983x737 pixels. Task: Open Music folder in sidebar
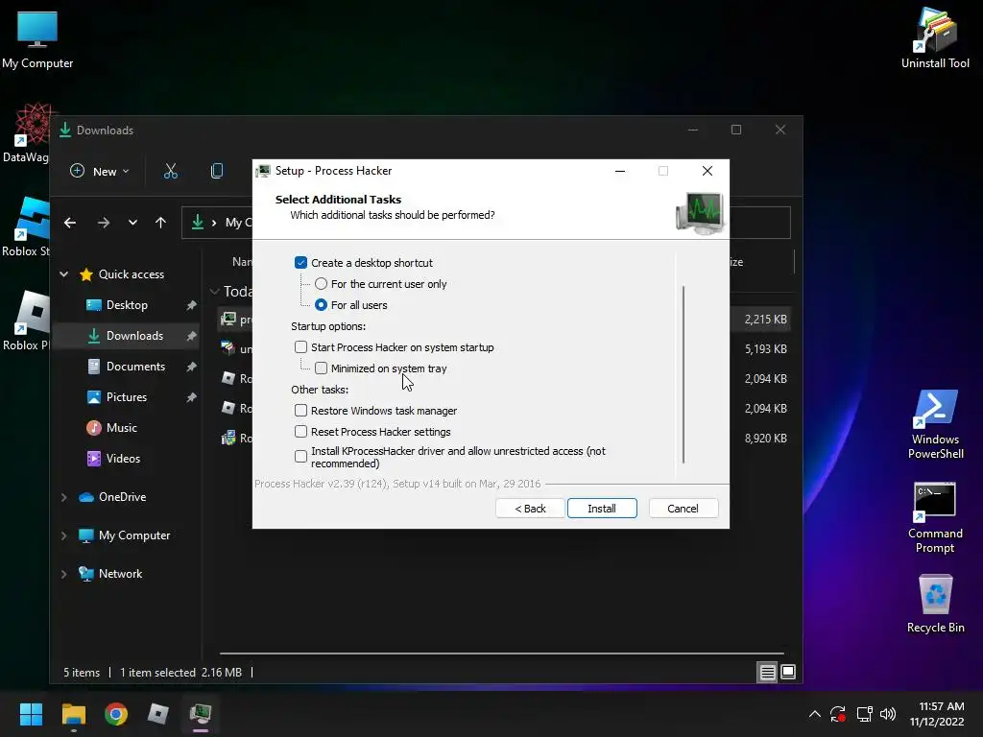point(121,428)
